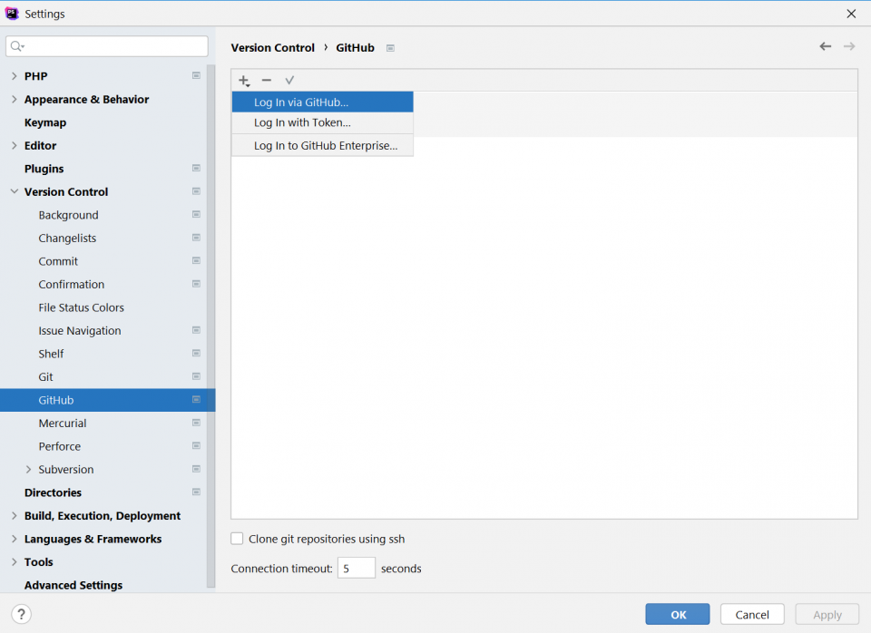Screen dimensions: 871x633
Task: Click the OK button
Action: [x=678, y=614]
